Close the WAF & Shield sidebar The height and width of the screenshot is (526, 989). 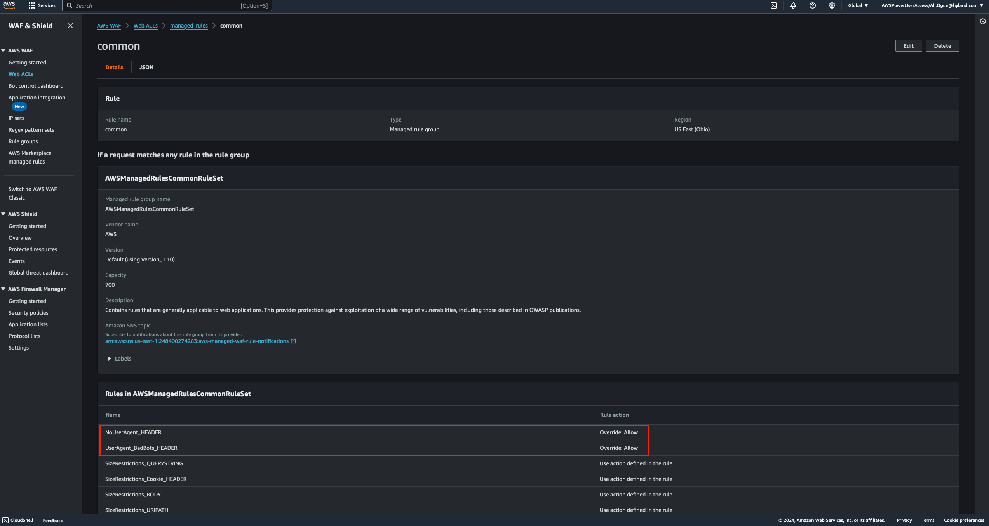click(70, 26)
